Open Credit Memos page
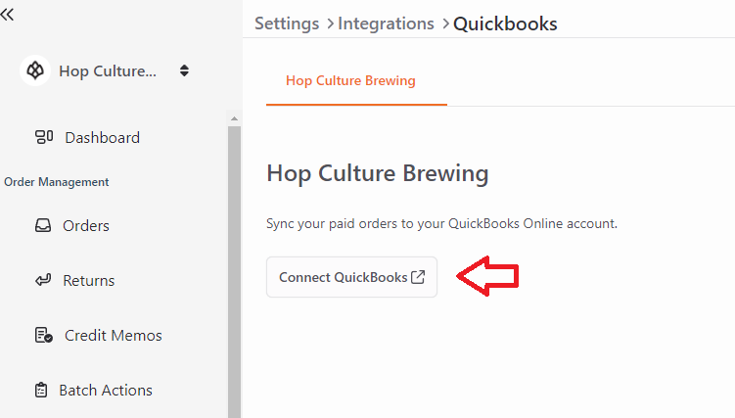Image resolution: width=735 pixels, height=418 pixels. click(x=113, y=336)
